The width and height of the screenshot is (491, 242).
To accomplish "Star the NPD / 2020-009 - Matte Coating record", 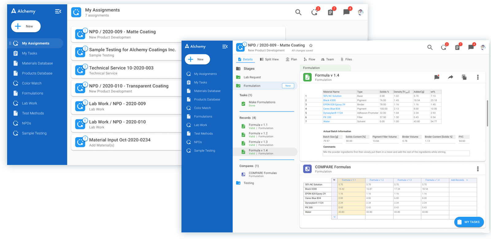I will click(311, 45).
